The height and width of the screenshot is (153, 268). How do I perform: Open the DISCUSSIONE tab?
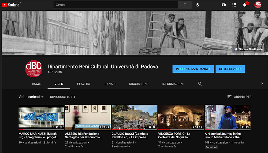tap(139, 84)
